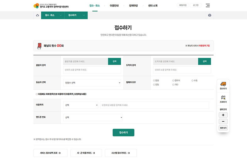Click the map 조회하기 icon

tap(223, 98)
